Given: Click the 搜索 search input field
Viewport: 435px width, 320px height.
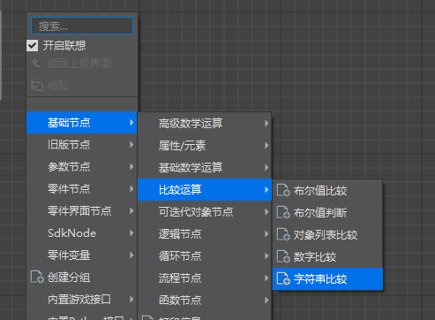Looking at the screenshot, I should click(x=82, y=26).
